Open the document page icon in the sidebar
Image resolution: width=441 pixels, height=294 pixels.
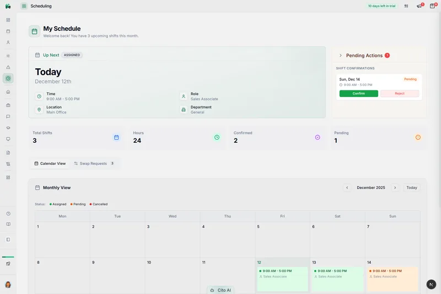click(8, 153)
